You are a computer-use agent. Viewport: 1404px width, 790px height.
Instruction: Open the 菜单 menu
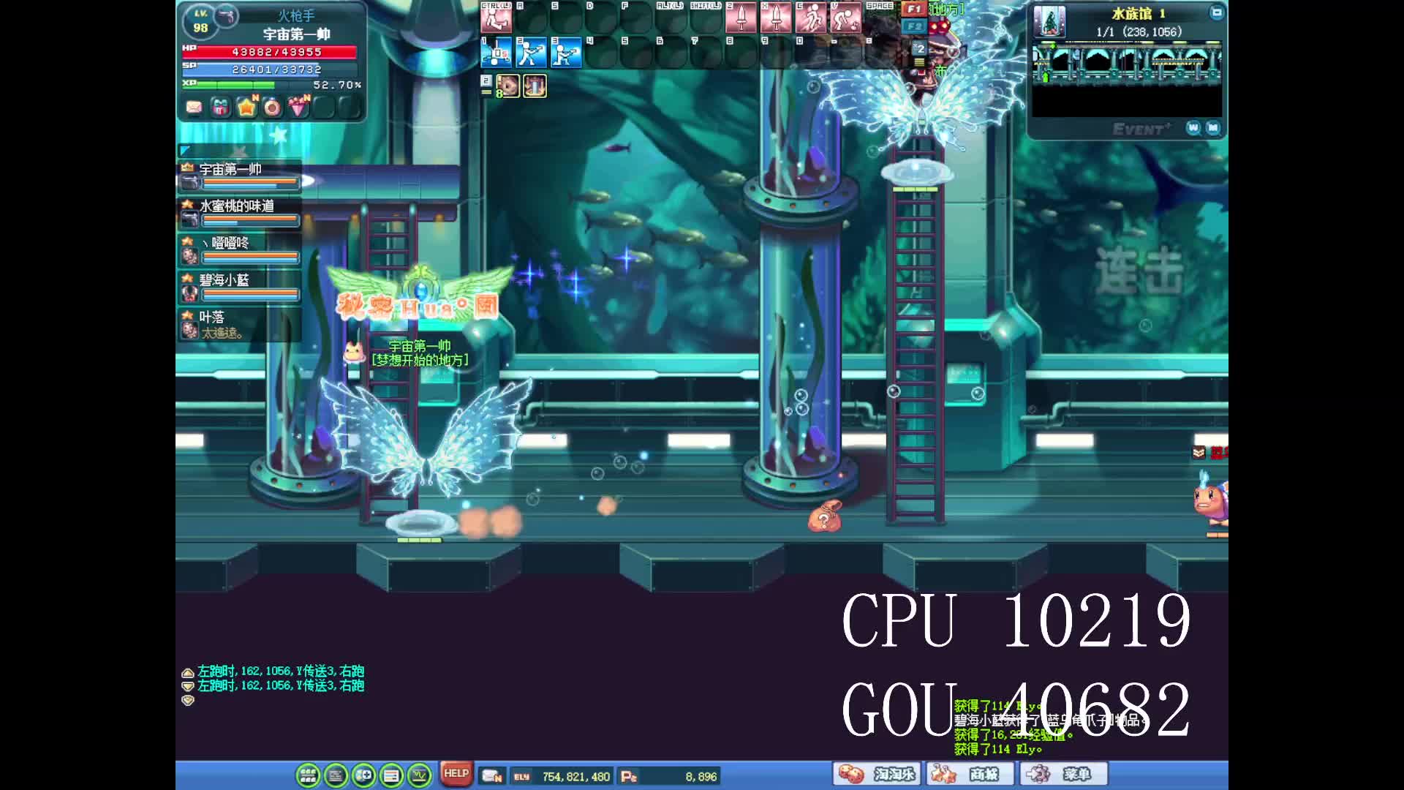click(x=1064, y=774)
